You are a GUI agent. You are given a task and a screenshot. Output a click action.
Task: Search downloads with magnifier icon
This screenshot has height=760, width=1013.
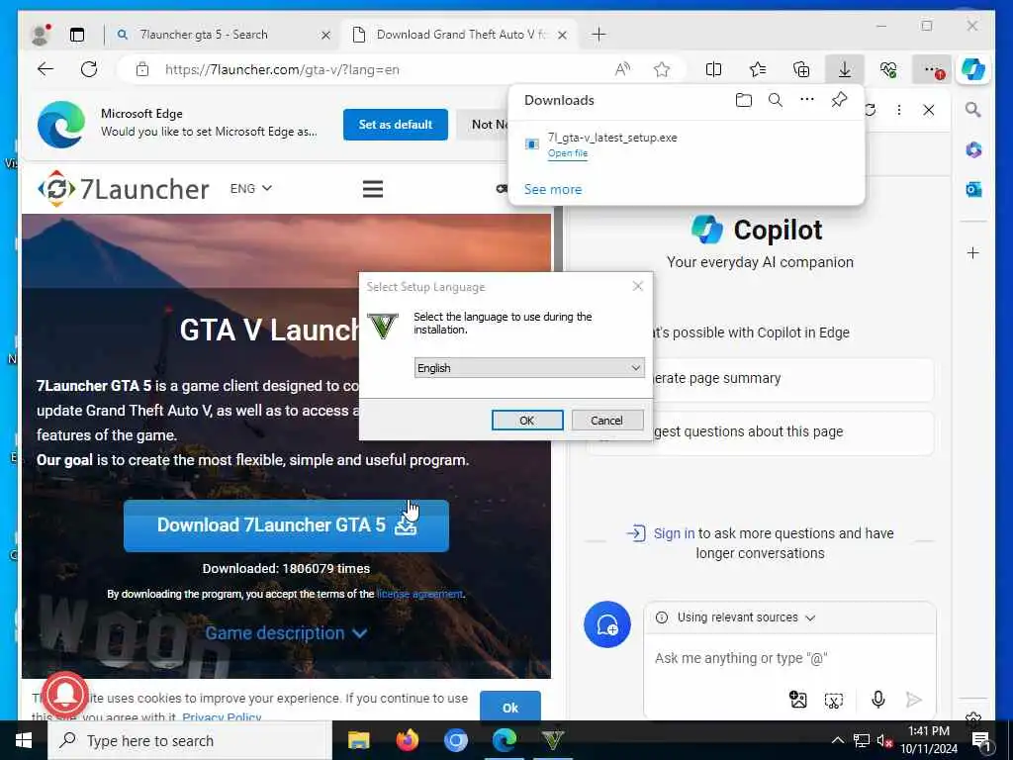[776, 100]
